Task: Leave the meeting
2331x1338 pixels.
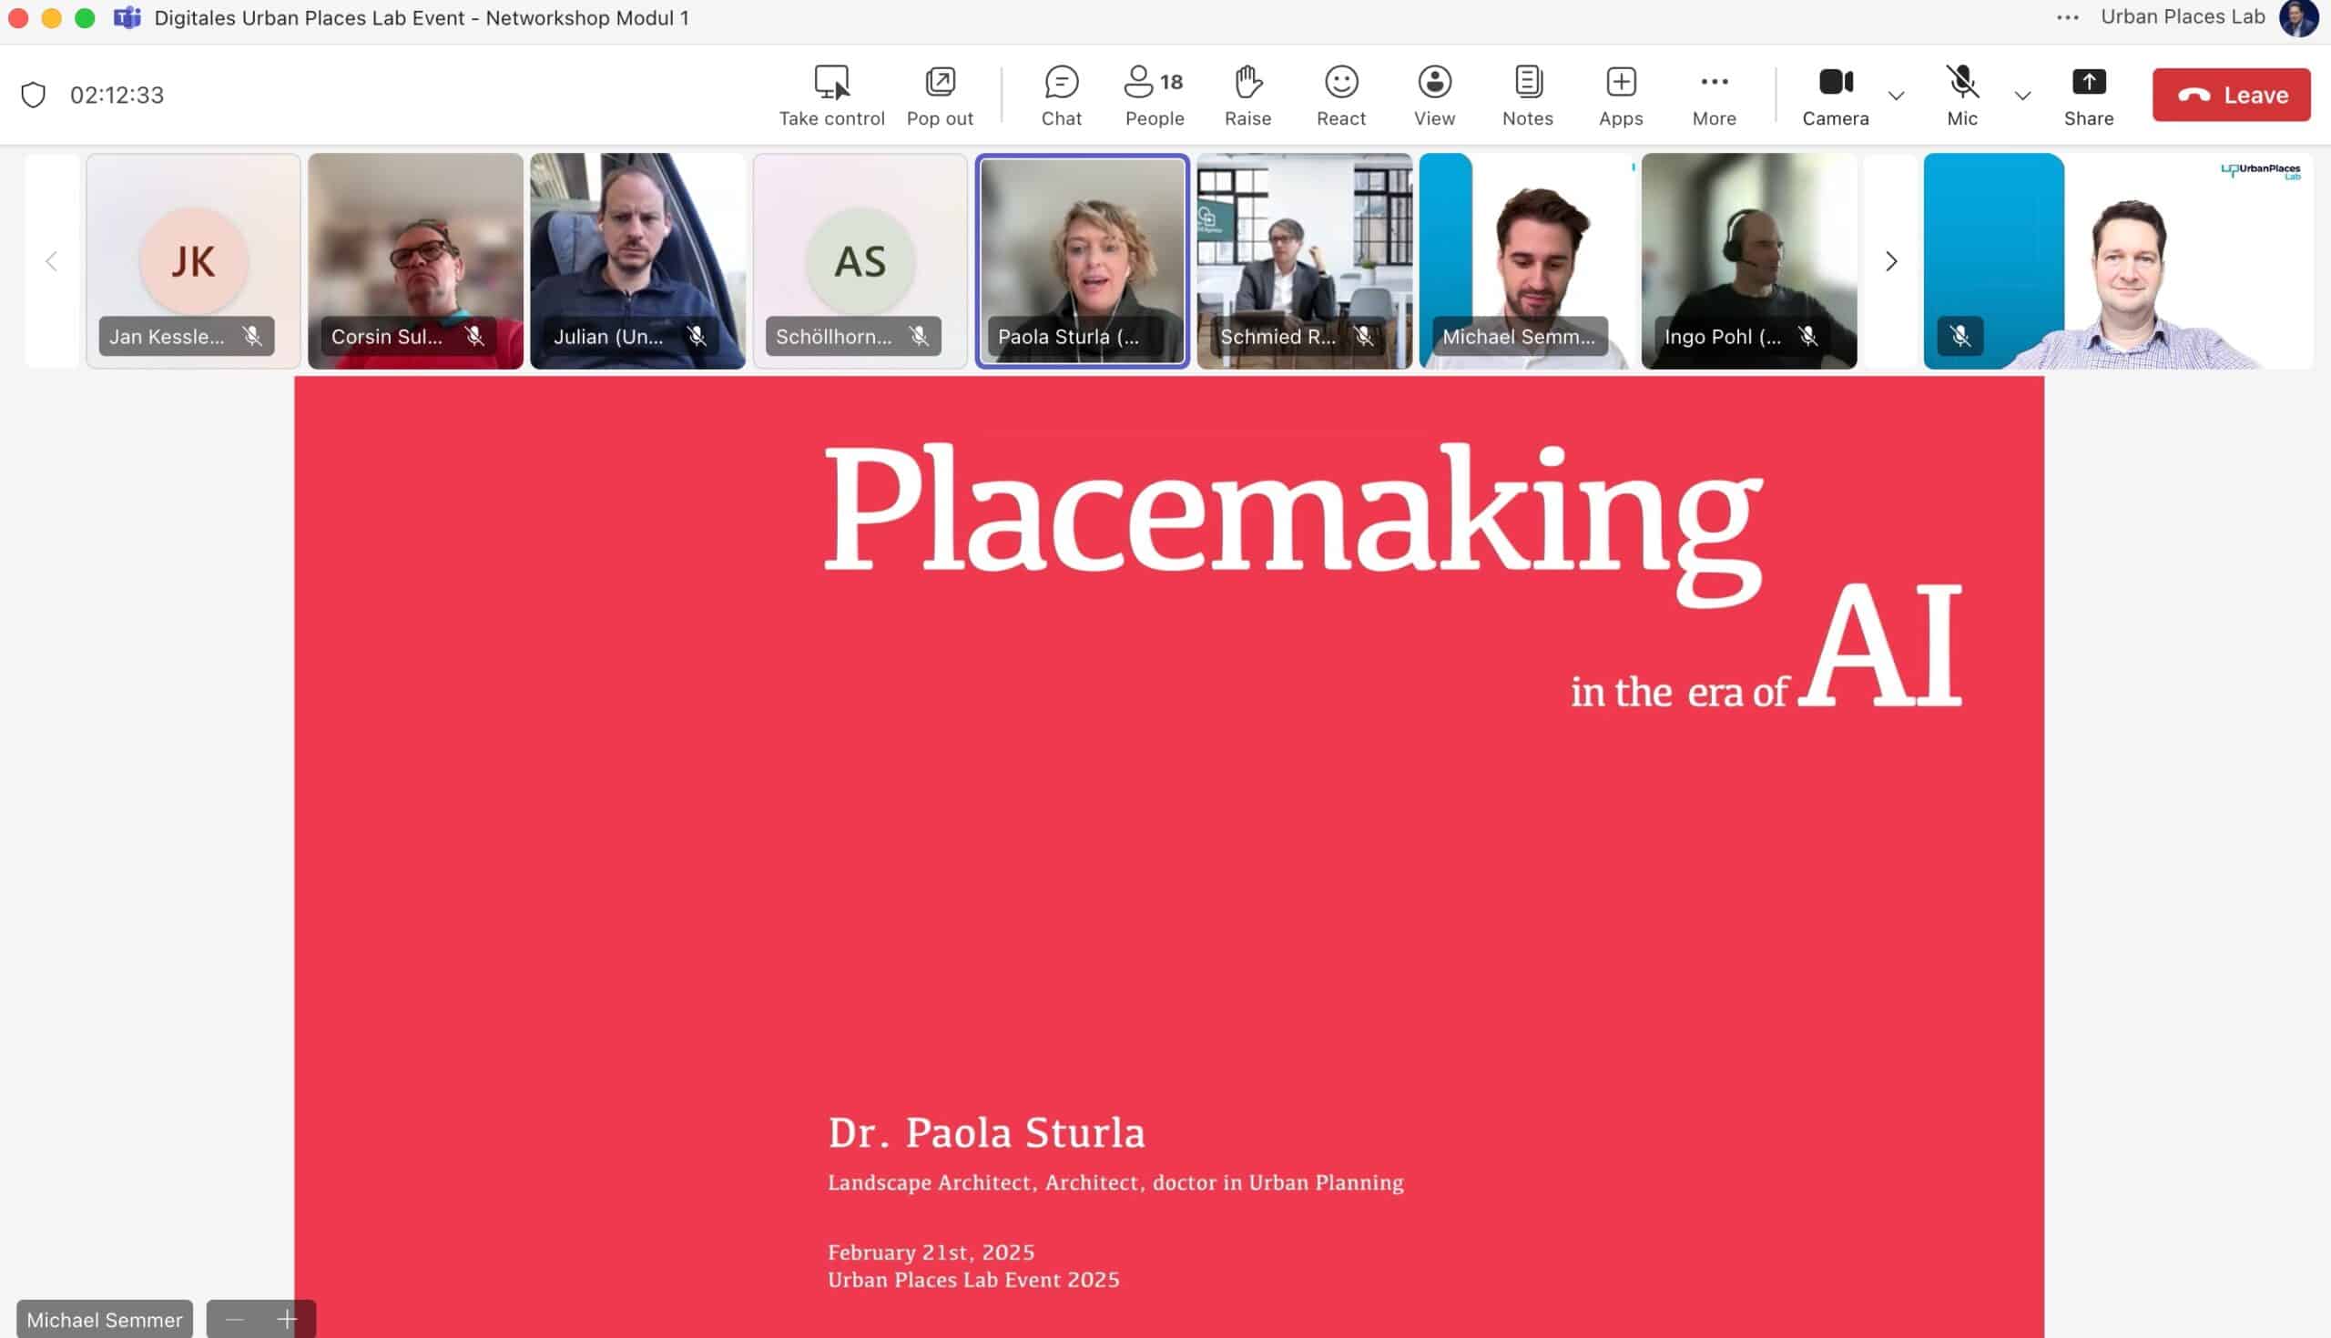Action: [x=2230, y=95]
